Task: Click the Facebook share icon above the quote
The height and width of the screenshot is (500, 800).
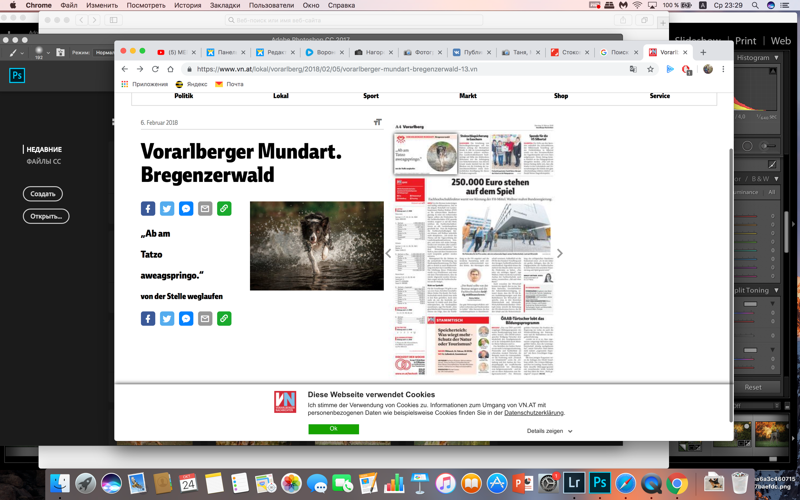Action: (148, 209)
